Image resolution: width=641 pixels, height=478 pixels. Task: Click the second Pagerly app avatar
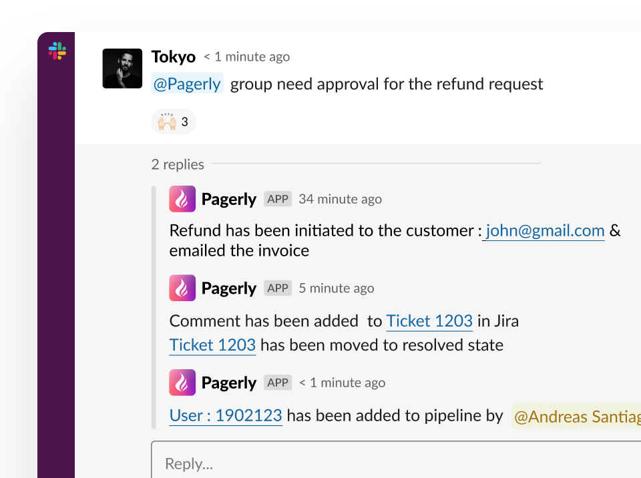click(182, 288)
